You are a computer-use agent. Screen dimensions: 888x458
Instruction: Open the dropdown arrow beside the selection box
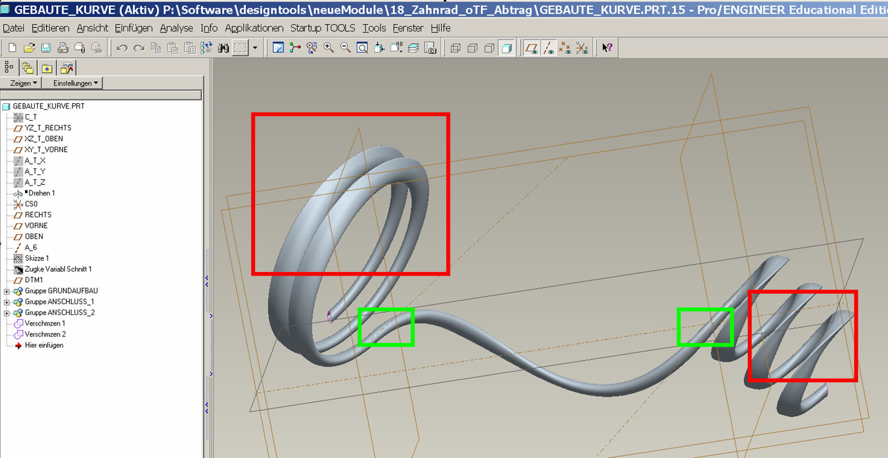255,48
